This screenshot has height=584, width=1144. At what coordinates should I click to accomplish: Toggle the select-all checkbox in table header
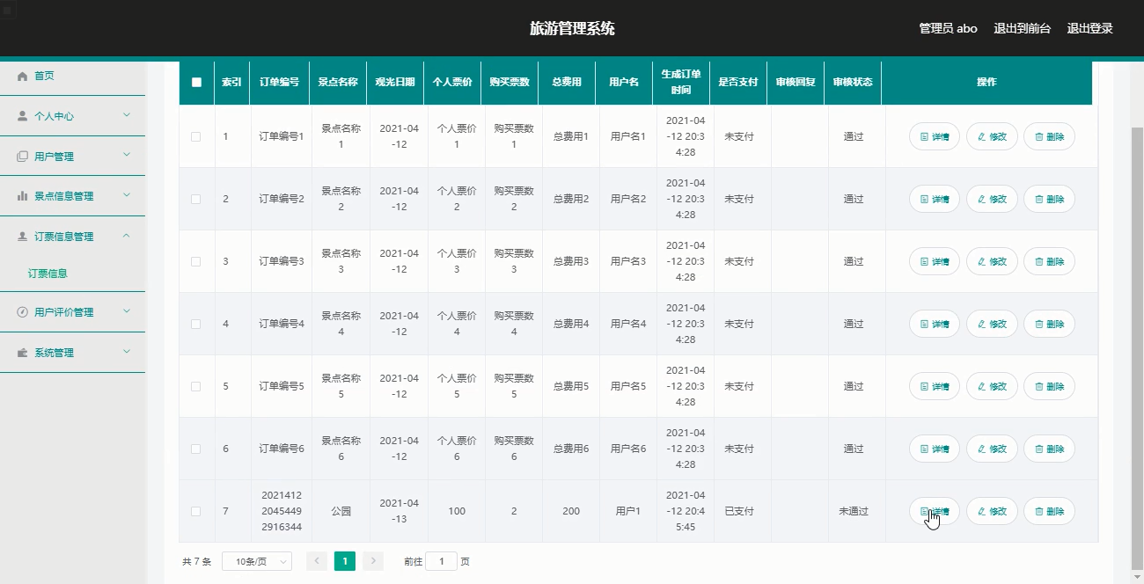(x=196, y=82)
